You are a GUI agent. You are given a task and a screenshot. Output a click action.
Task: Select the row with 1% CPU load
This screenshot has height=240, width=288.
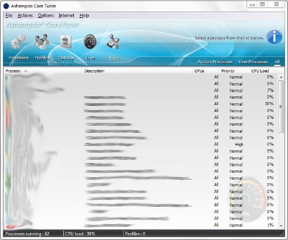point(141,225)
